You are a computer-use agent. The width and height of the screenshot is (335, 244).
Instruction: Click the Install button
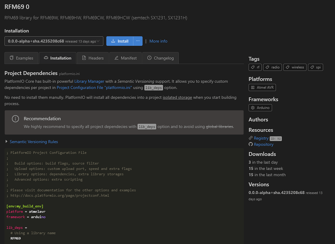(x=120, y=41)
